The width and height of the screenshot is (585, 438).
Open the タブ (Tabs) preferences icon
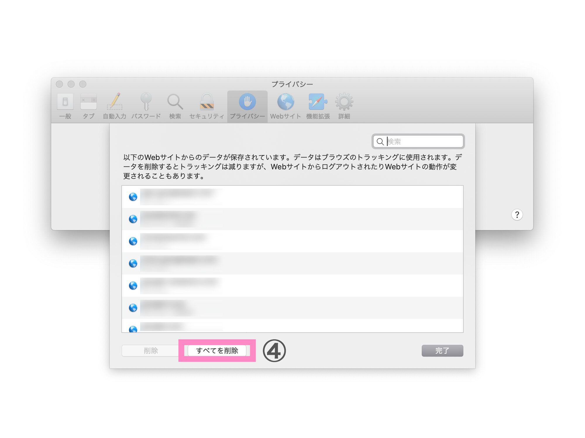(x=88, y=102)
